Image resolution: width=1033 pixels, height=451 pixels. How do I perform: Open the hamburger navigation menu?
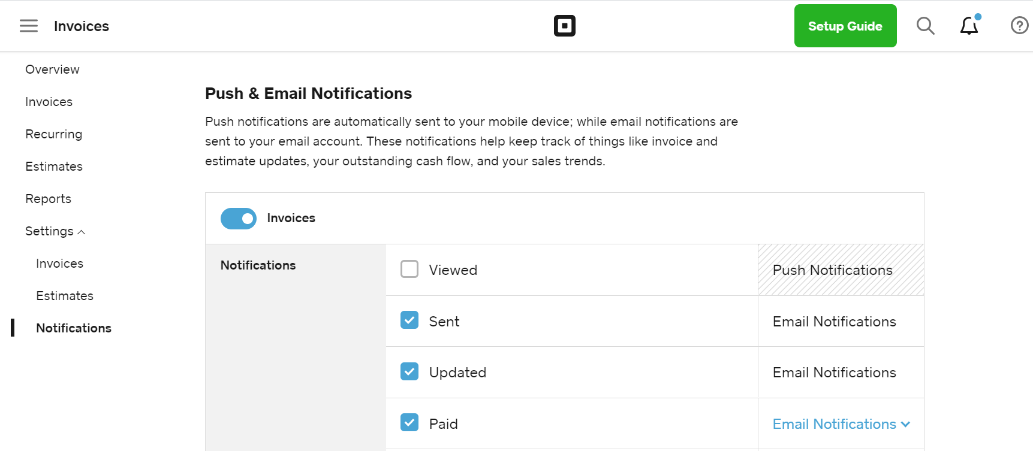pos(29,26)
